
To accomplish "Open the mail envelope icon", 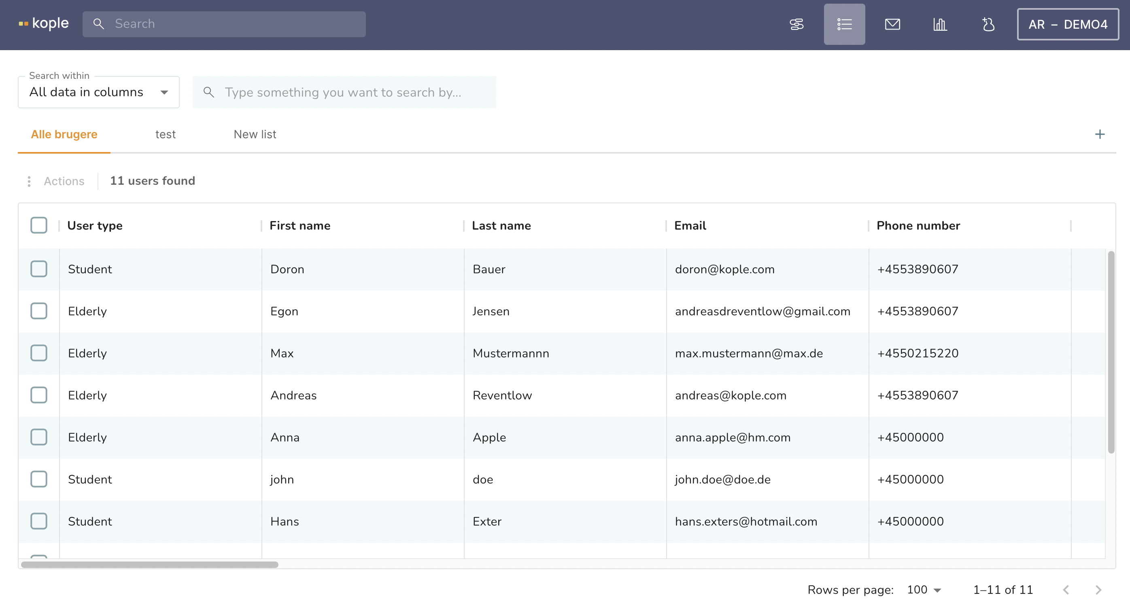I will tap(892, 24).
